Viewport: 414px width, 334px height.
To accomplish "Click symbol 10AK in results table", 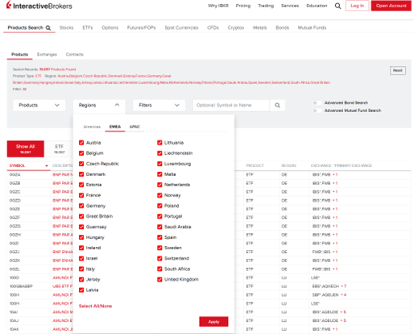I will (14, 329).
